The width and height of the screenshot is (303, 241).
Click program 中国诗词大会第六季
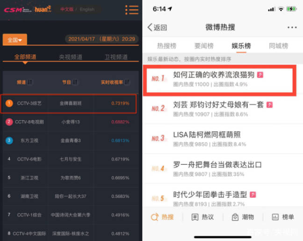[71, 215]
